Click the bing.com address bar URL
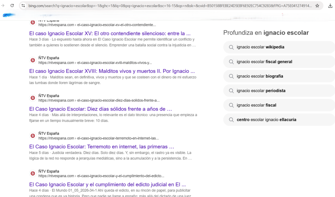This screenshot has width=335, height=197. pyautogui.click(x=170, y=6)
